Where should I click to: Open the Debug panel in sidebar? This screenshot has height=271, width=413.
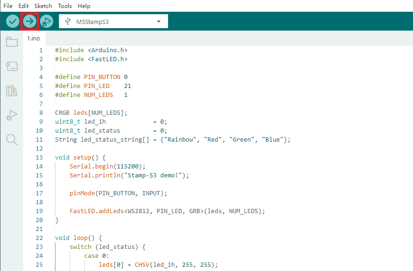(x=12, y=115)
